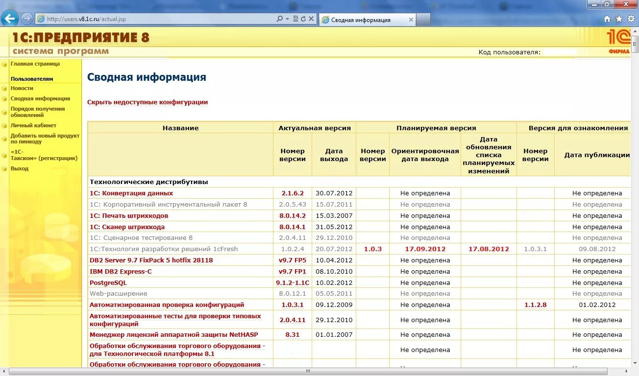Click bullet icon beside Сводная информация menu item
The width and height of the screenshot is (639, 376).
coord(4,99)
